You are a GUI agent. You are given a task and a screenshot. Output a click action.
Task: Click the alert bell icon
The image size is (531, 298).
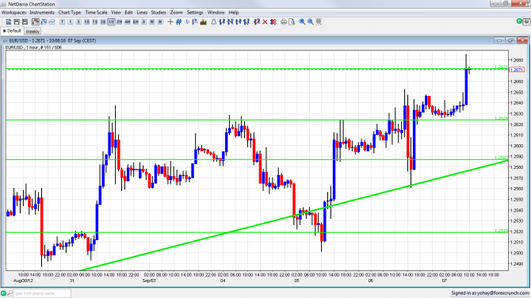(214, 21)
